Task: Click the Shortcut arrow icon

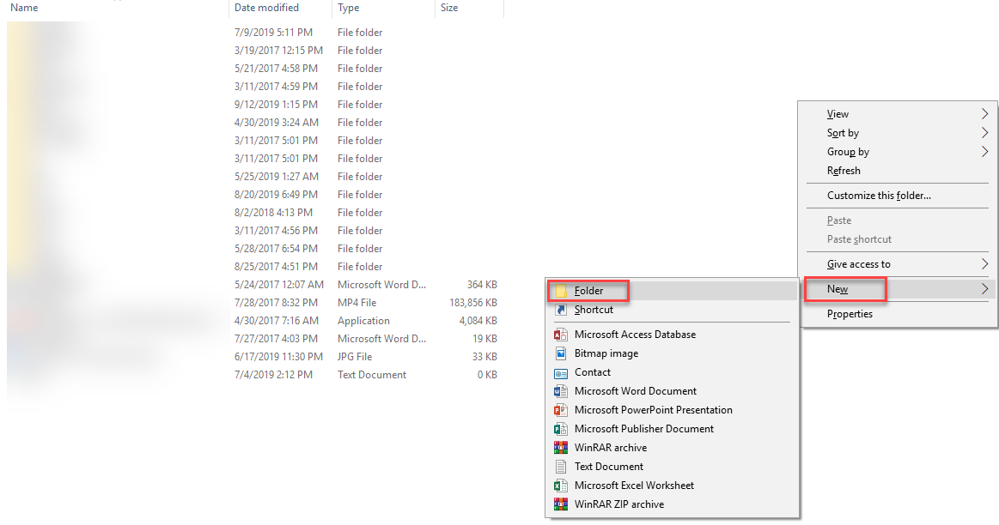Action: click(x=561, y=310)
